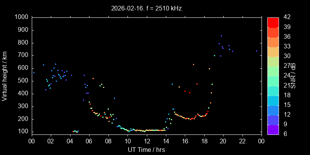The width and height of the screenshot is (310, 155).
Task: Click the 'SNR / dB' colorbar label
Action: pyautogui.click(x=293, y=76)
